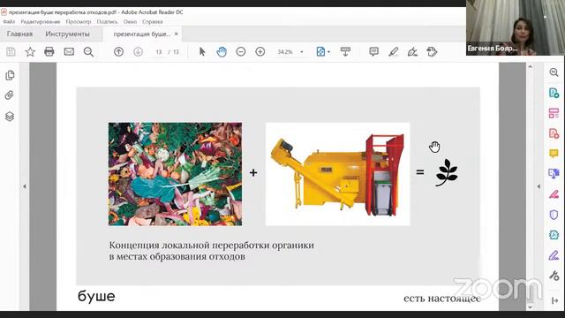This screenshot has height=318, width=565.
Task: Open Fill & Sign purple pen tool
Action: point(554,255)
